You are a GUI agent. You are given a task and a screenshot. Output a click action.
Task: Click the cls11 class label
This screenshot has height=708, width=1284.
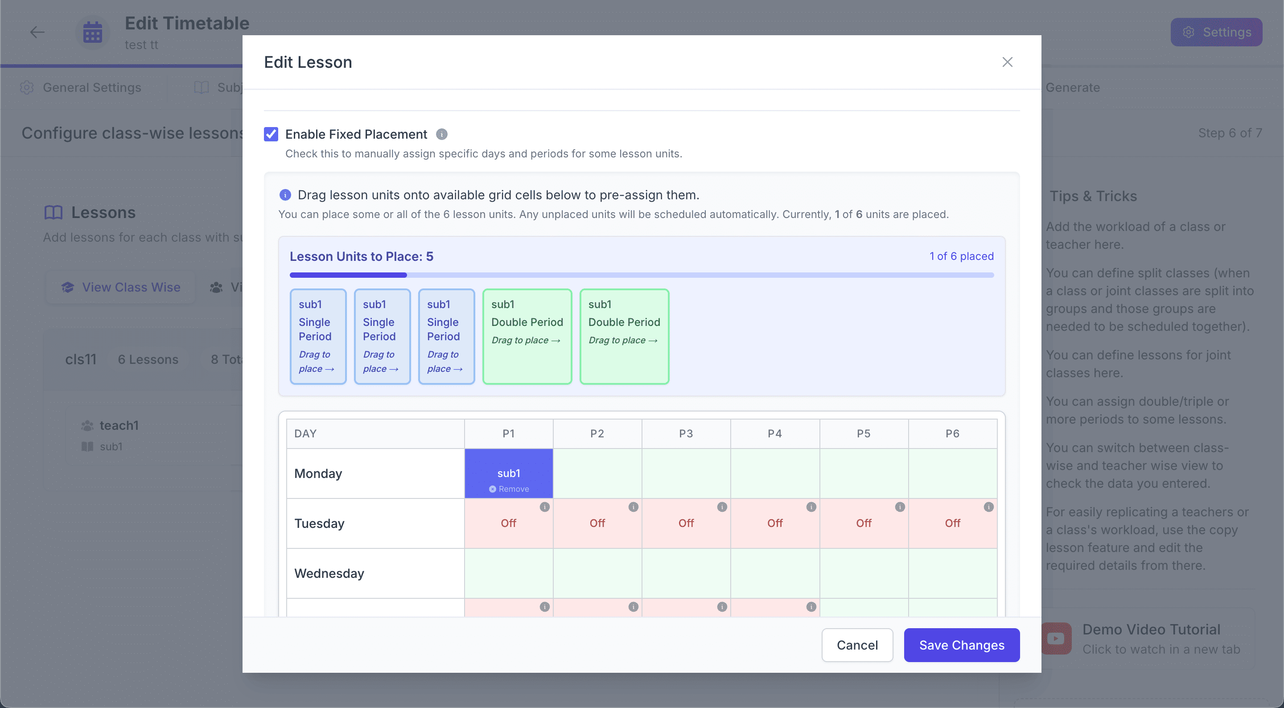click(81, 359)
